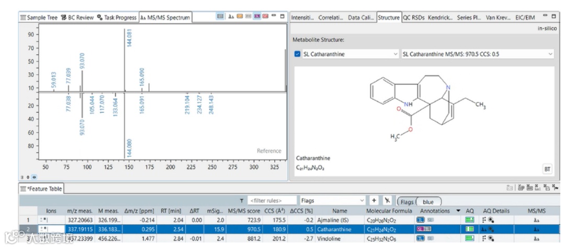This screenshot has width=565, height=248.
Task: Click the TL annotation badge for Ajmaline
Action: (421, 220)
